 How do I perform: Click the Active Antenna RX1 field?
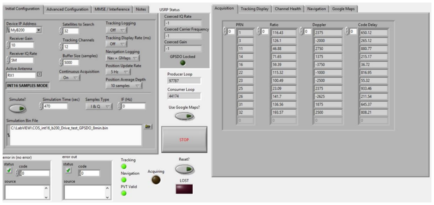[x=21, y=75]
